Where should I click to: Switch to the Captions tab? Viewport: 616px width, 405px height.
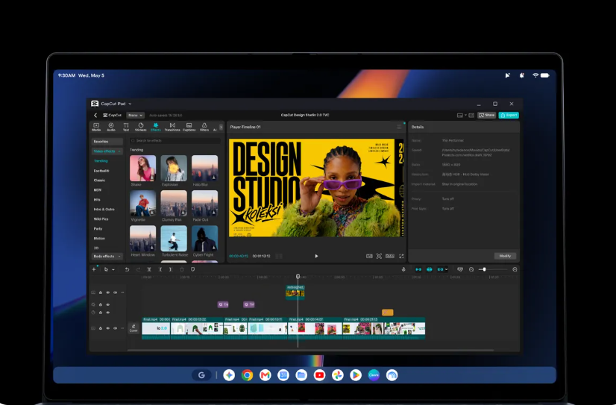(189, 127)
